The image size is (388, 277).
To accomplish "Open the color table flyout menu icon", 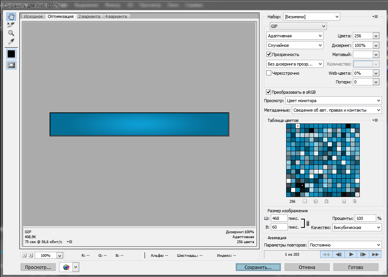I will pyautogui.click(x=375, y=120).
